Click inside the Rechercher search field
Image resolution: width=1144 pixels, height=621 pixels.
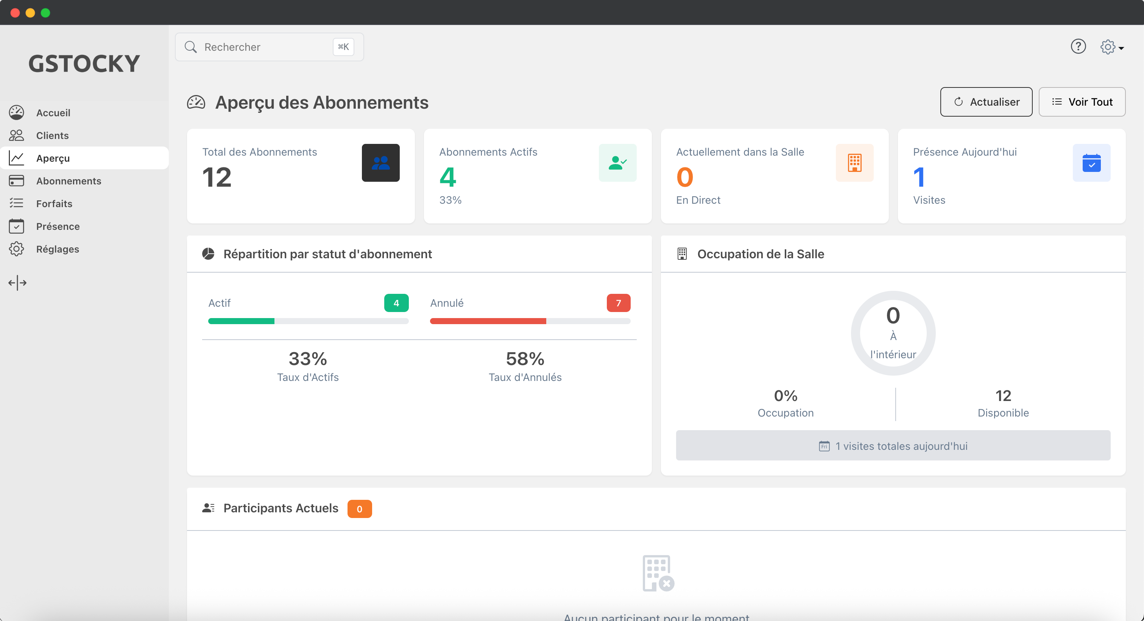[x=249, y=47]
